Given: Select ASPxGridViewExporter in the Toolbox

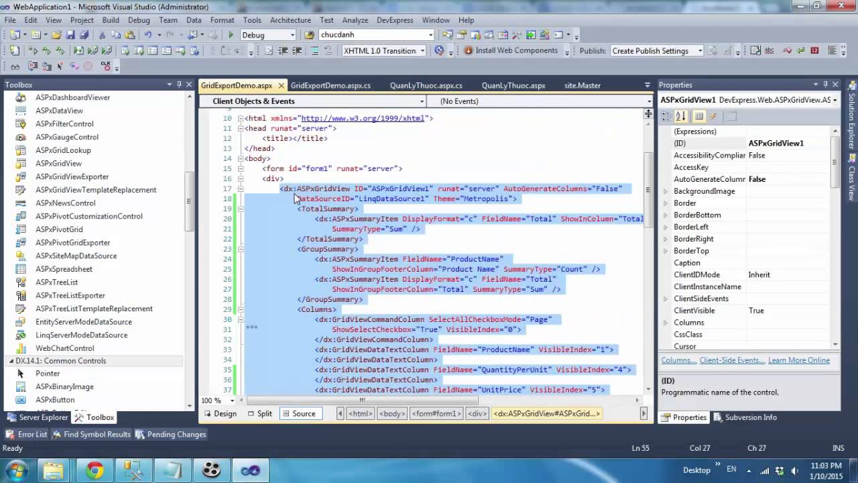Looking at the screenshot, I should click(x=72, y=176).
